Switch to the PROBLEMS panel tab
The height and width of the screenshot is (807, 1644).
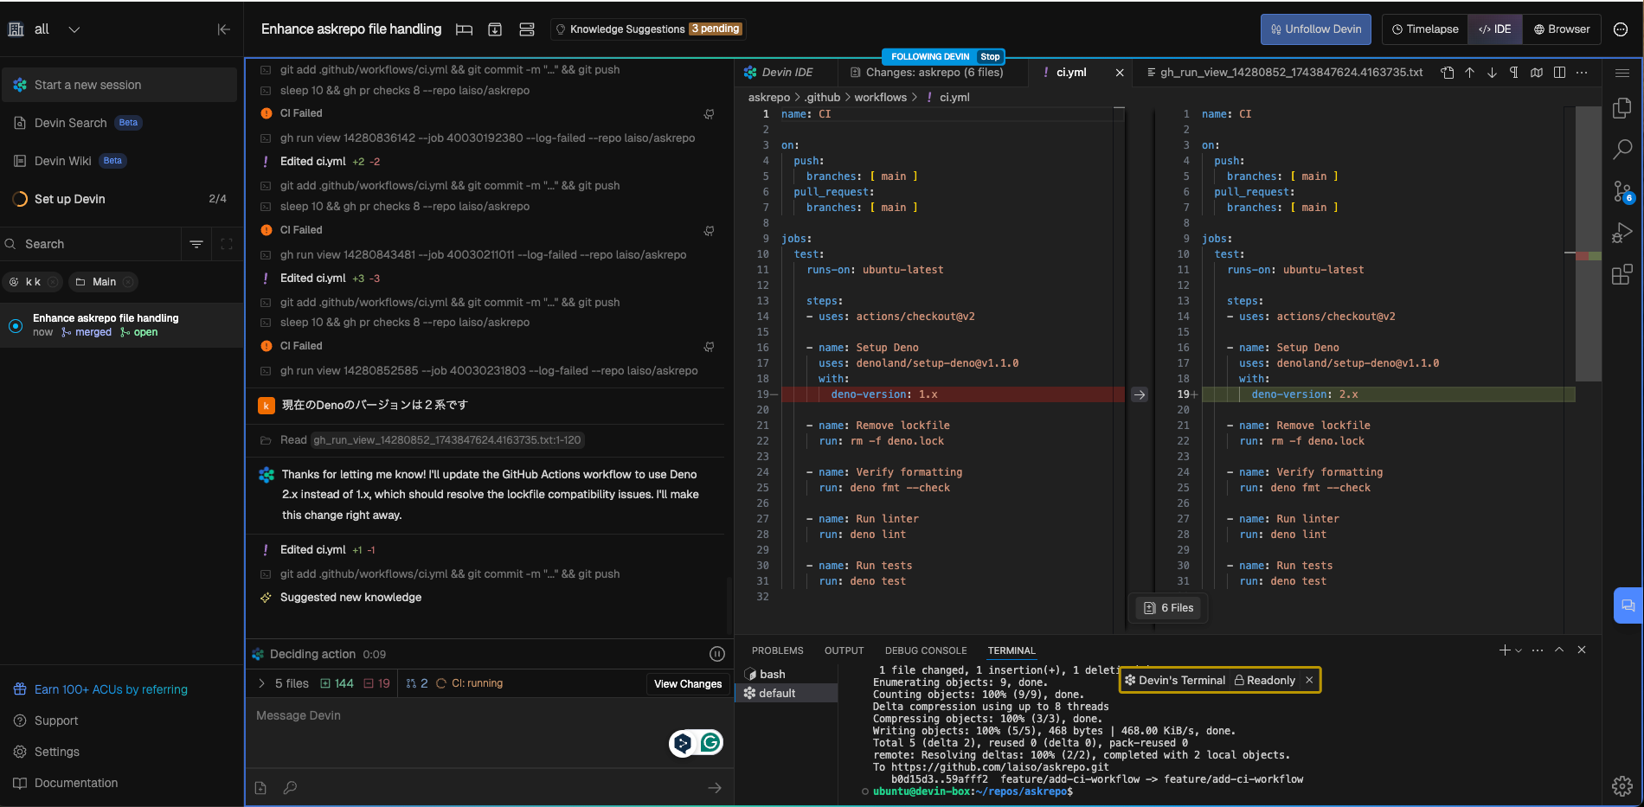[x=777, y=650]
